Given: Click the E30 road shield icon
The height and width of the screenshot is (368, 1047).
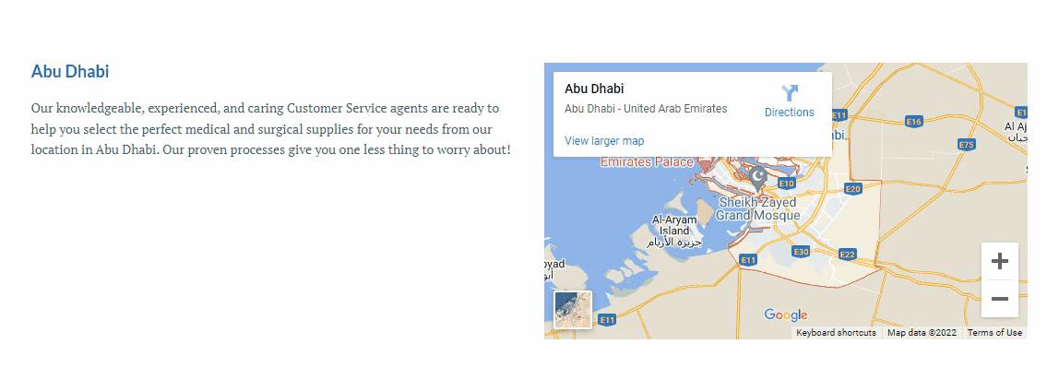Looking at the screenshot, I should [802, 252].
